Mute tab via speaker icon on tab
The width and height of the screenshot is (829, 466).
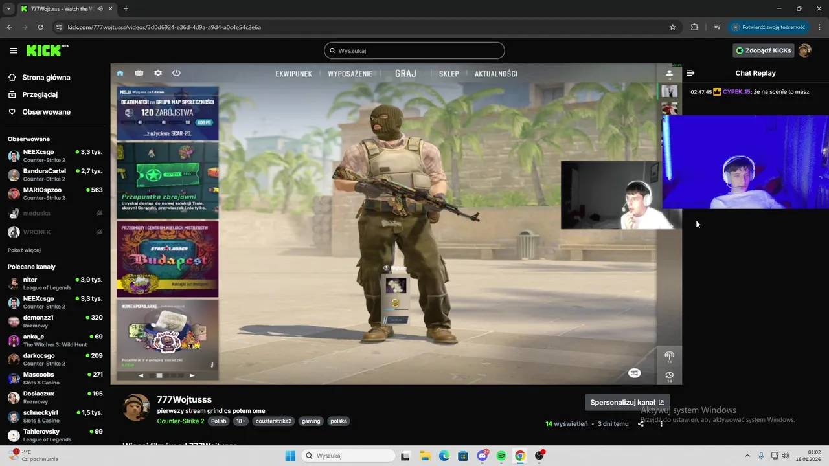pyautogui.click(x=100, y=9)
